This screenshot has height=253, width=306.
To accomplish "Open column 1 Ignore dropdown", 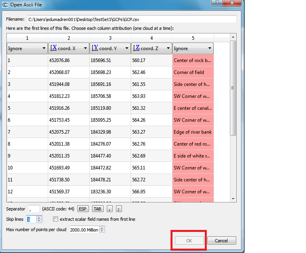I will tap(27, 49).
